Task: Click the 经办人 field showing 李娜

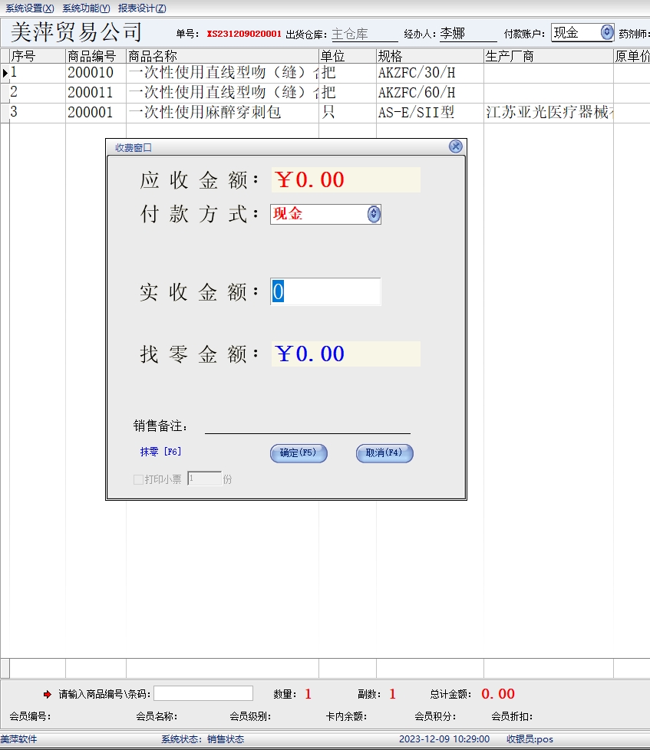Action: pos(467,34)
